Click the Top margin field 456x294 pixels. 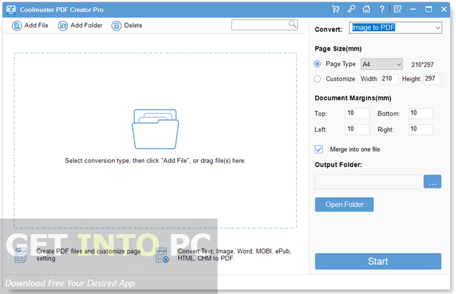point(358,113)
